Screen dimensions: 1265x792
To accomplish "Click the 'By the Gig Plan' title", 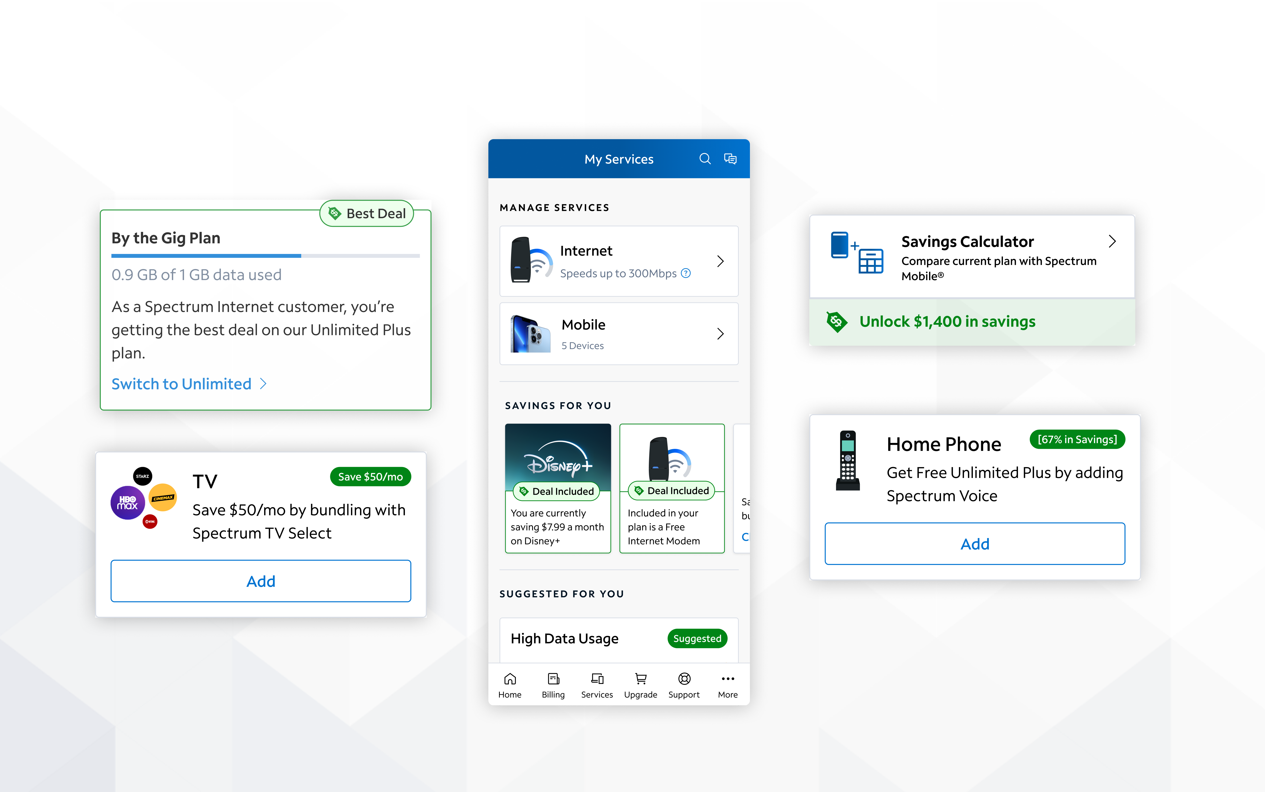I will point(166,238).
